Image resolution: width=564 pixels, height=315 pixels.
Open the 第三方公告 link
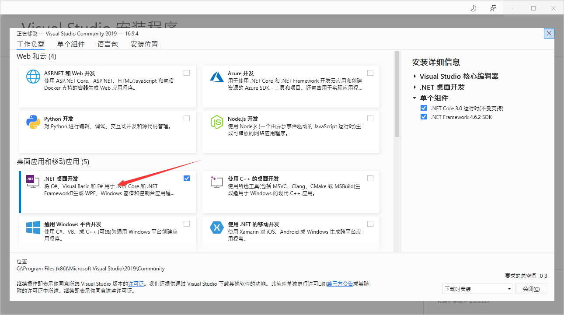click(340, 284)
